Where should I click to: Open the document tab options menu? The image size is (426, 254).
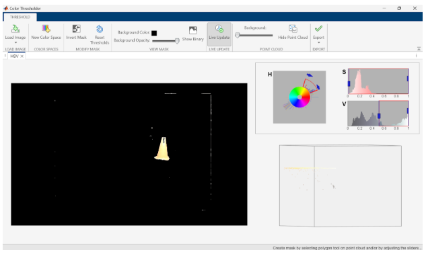pyautogui.click(x=416, y=56)
